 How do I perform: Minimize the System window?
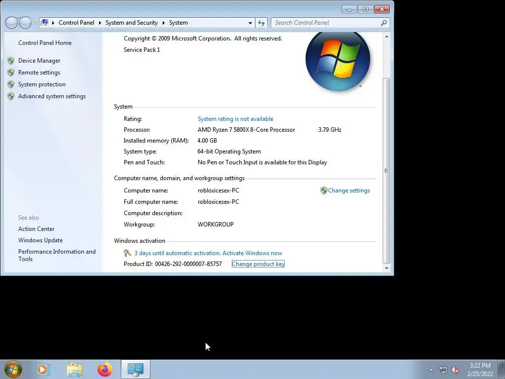coord(350,9)
